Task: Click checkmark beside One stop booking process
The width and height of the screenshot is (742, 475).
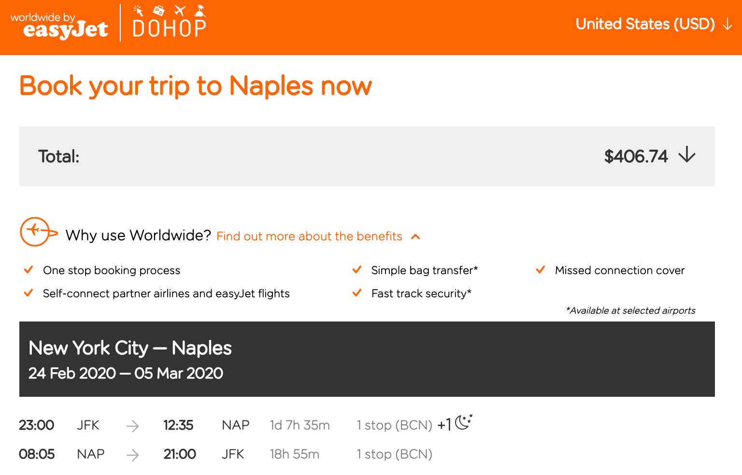Action: click(x=29, y=270)
